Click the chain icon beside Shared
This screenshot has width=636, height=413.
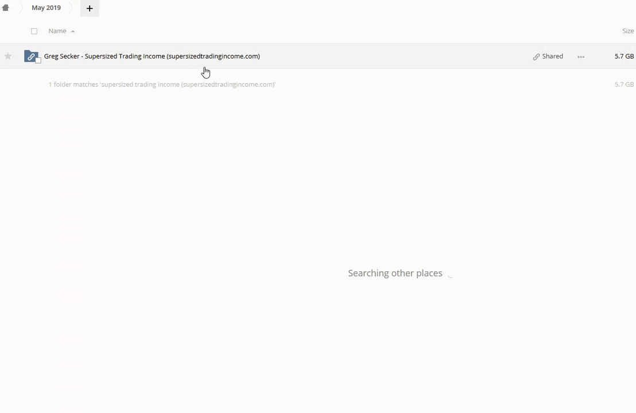pos(536,57)
